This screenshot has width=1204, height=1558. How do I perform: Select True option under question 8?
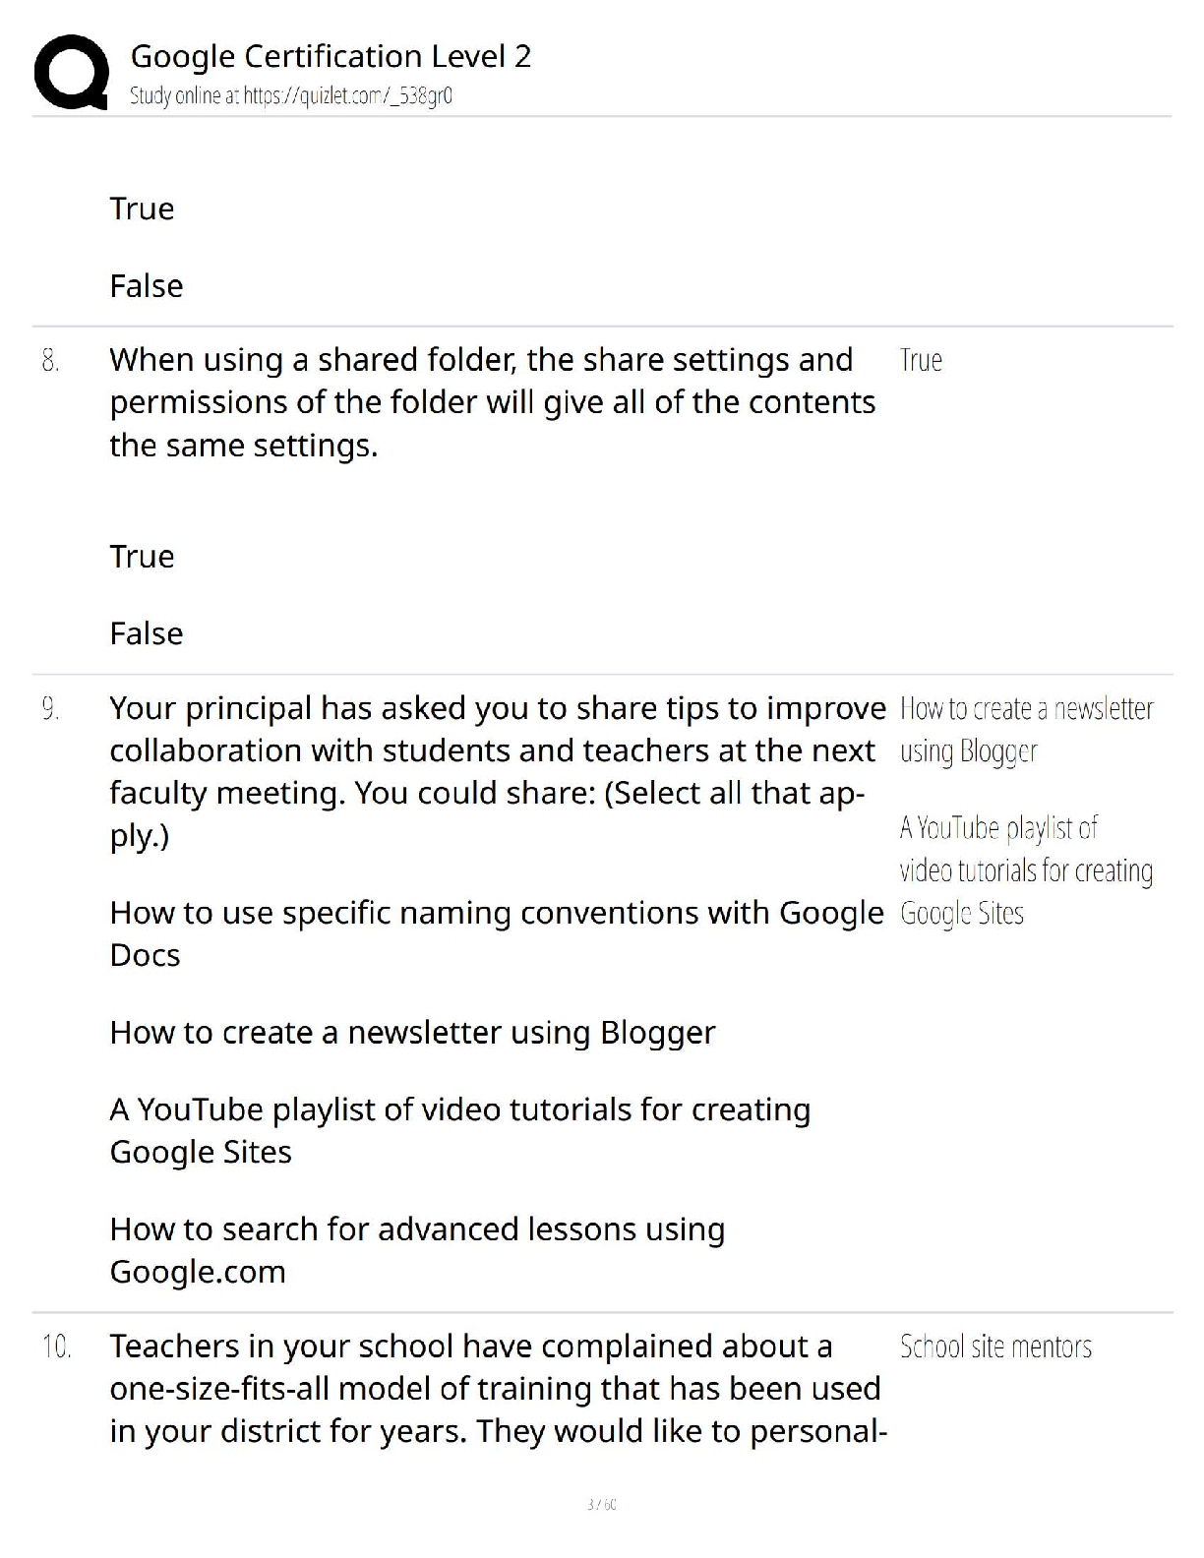[x=142, y=556]
